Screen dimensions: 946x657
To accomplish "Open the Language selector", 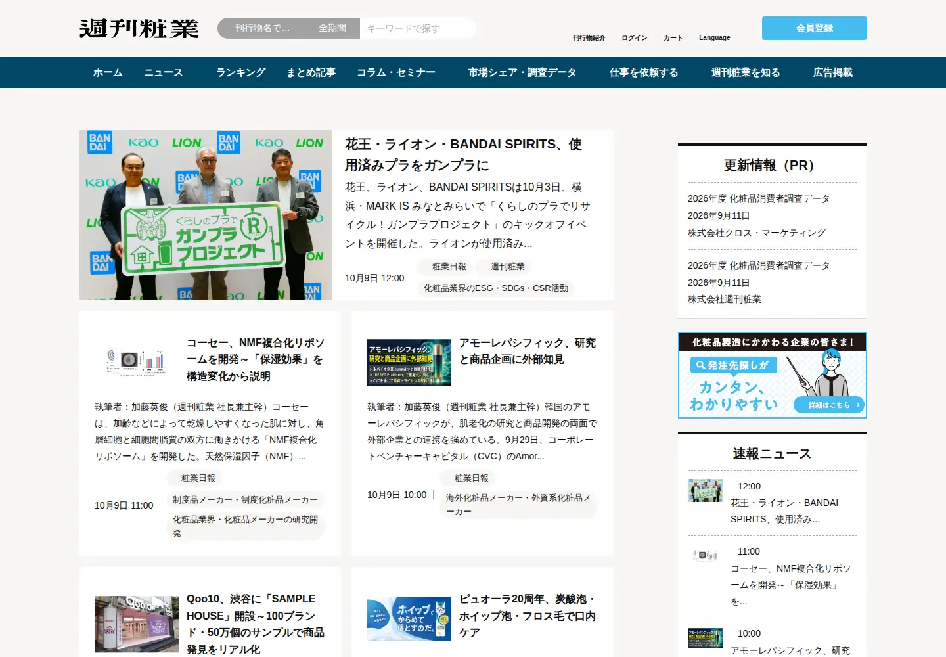I will tap(715, 38).
